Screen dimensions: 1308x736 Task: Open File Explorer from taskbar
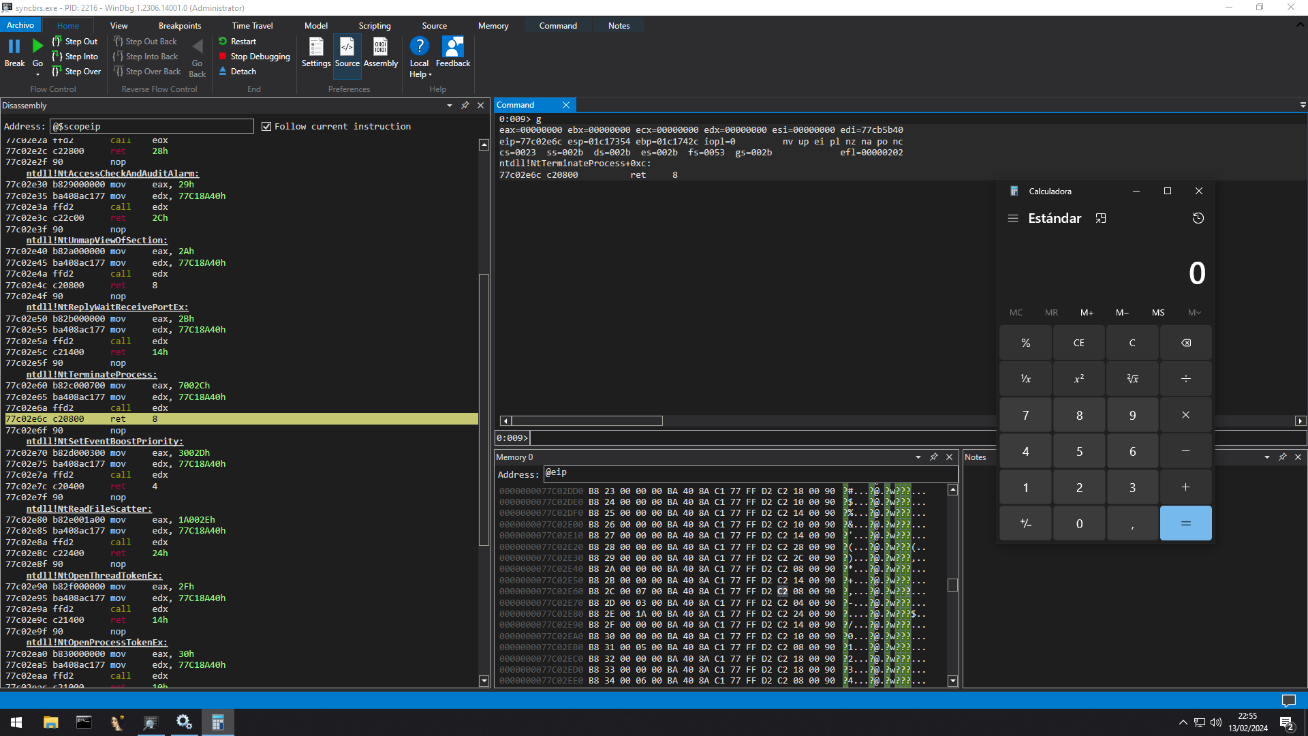tap(50, 722)
